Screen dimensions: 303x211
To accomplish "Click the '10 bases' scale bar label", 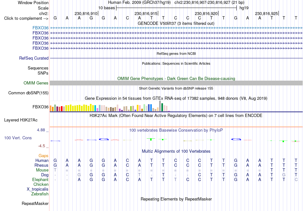I will point(107,8).
